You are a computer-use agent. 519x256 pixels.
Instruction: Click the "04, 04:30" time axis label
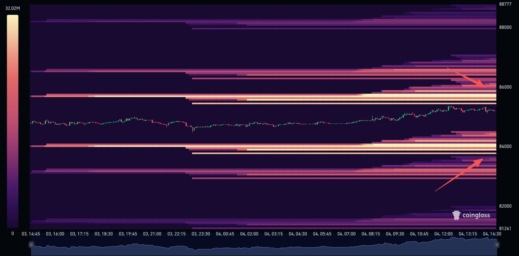pyautogui.click(x=298, y=234)
